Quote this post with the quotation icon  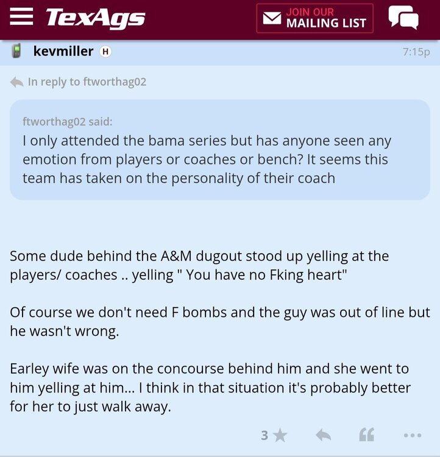tap(366, 435)
